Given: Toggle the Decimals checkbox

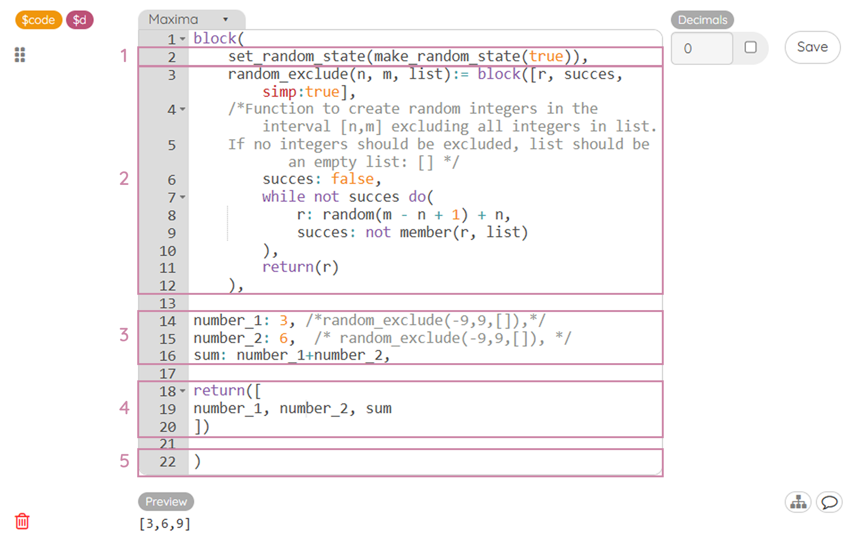Looking at the screenshot, I should coord(750,47).
